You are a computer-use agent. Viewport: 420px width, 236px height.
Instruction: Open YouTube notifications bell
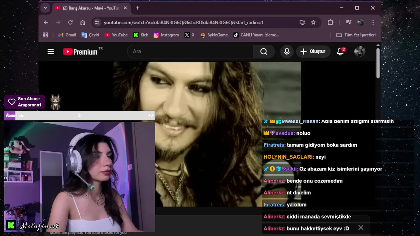pos(341,51)
